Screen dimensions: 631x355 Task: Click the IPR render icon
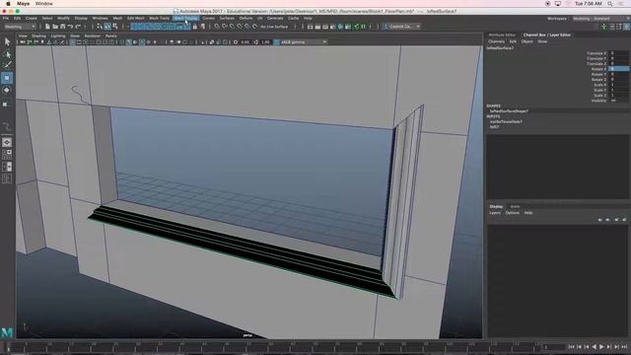point(325,27)
